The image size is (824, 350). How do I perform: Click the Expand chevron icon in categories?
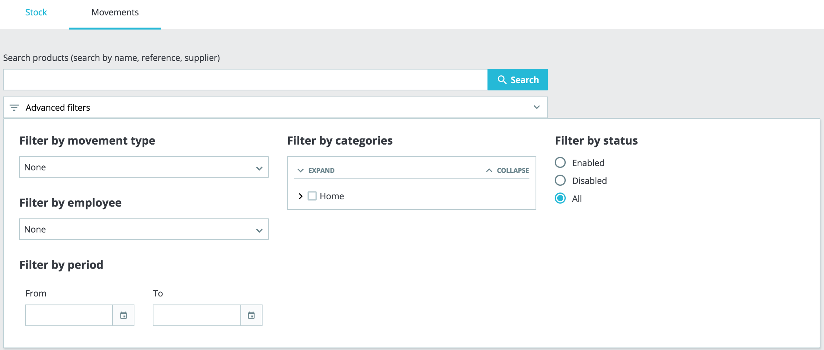[x=300, y=170]
